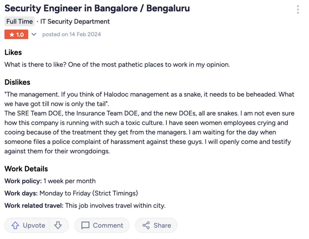Click the Work days label
Viewport: 309px width, 239px height.
21,193
